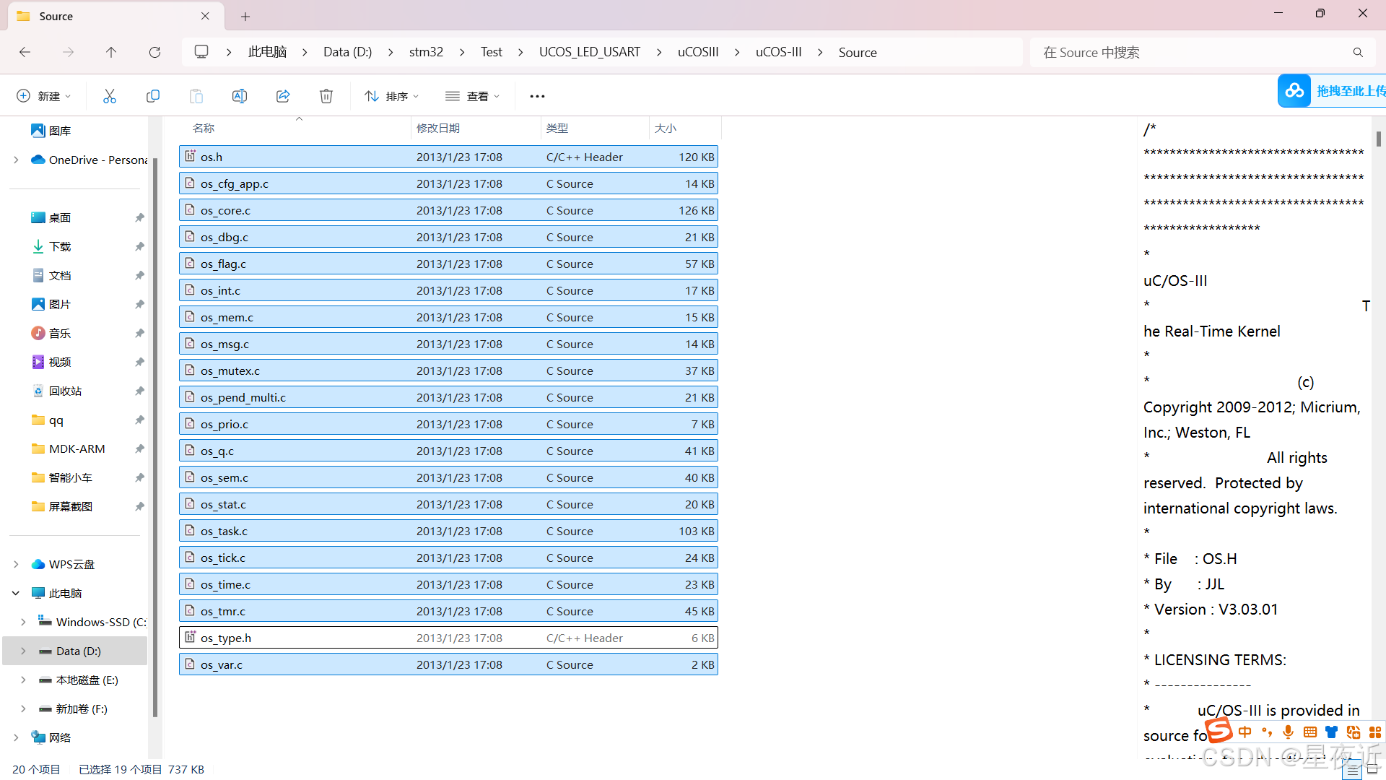Open the 排序 sort dropdown
1386x780 pixels.
click(x=392, y=96)
